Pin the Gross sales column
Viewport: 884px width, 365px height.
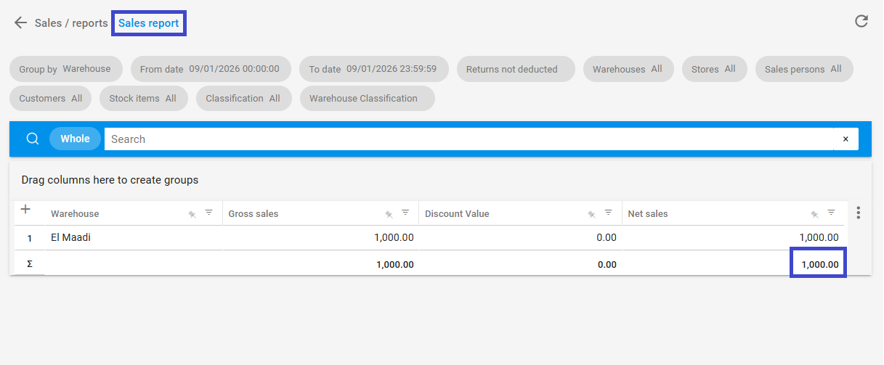tap(389, 214)
